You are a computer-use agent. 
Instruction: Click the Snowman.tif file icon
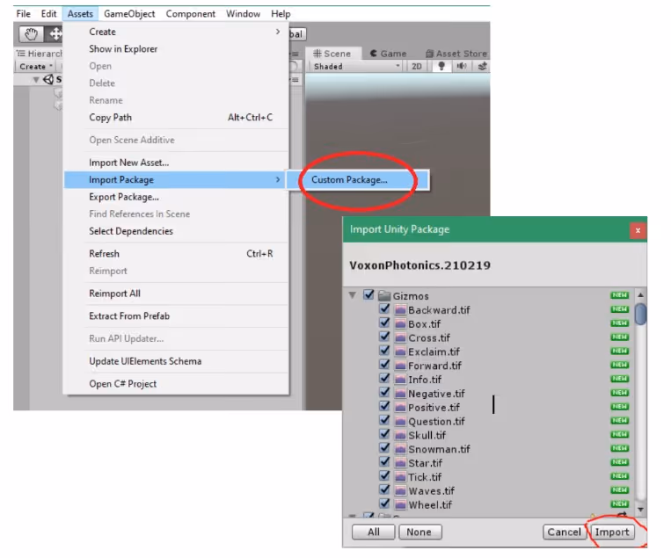click(400, 449)
